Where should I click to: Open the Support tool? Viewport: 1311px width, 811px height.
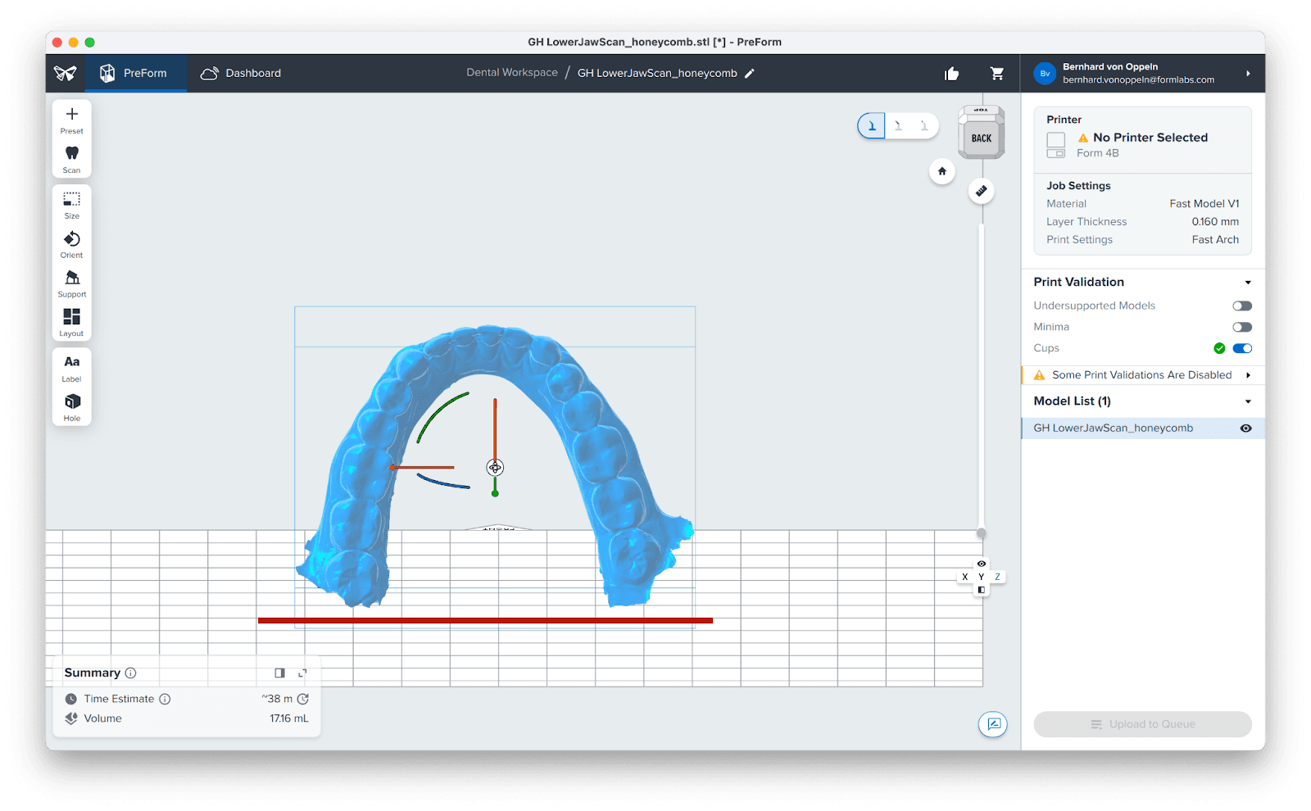(72, 283)
